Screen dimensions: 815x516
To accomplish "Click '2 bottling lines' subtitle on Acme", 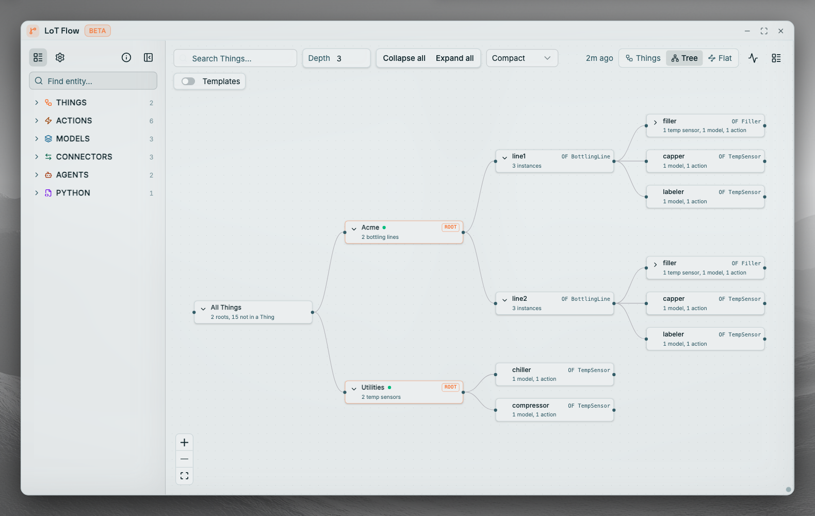I will tap(380, 237).
